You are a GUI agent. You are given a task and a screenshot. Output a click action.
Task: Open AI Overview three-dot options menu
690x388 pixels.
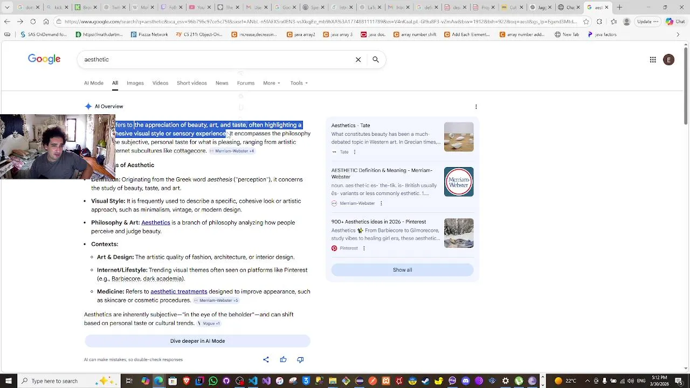(x=476, y=107)
